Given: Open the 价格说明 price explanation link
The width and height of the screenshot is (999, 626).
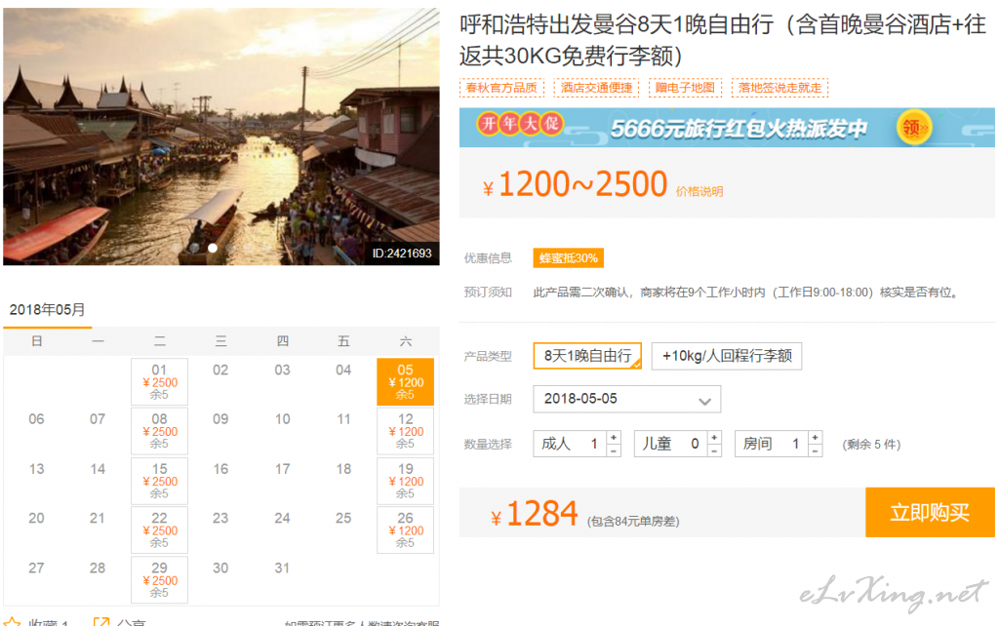Looking at the screenshot, I should coord(699,192).
